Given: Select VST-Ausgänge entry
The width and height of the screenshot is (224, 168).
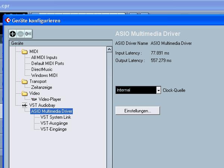Looking at the screenshot, I should point(54,123).
